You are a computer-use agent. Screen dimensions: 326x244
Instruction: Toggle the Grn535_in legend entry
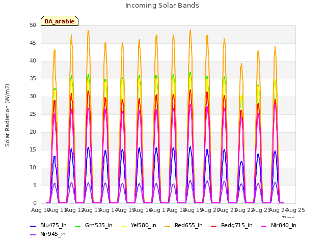94,226
